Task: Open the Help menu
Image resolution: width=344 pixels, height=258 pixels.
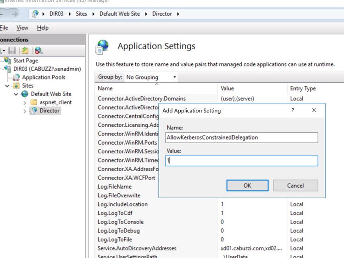Action: point(43,28)
